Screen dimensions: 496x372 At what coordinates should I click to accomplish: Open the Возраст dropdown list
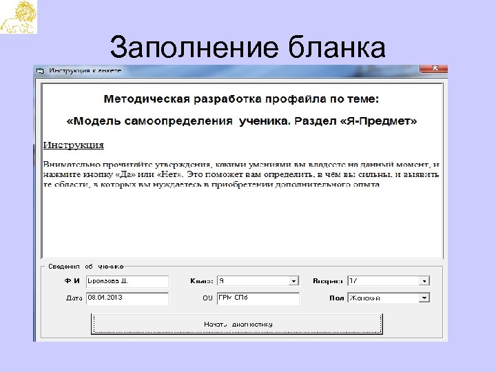(424, 281)
